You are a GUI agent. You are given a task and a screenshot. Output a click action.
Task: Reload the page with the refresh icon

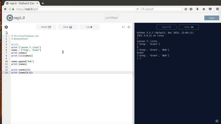pos(137,9)
